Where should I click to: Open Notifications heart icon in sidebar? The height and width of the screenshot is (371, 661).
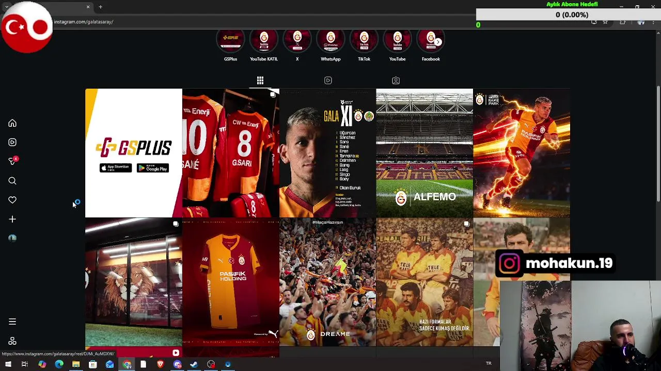coord(12,200)
